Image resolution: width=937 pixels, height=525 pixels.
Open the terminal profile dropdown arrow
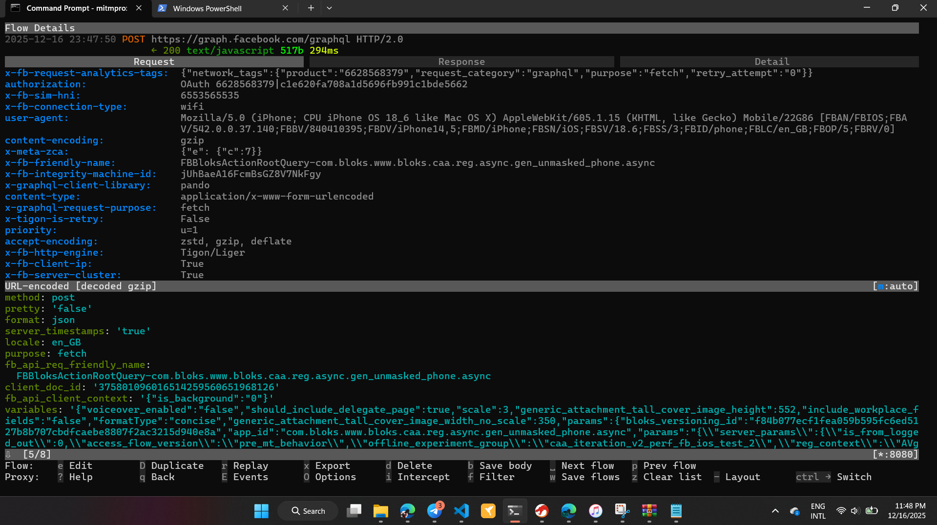pyautogui.click(x=329, y=8)
